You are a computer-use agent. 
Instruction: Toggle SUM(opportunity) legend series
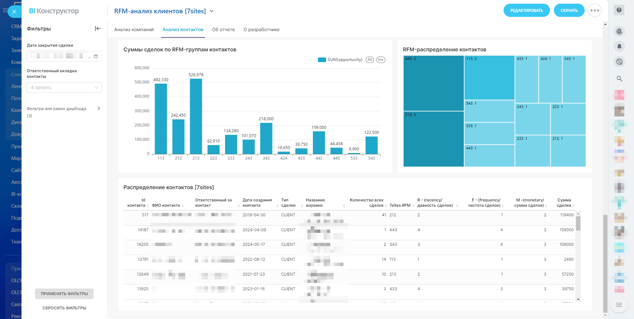(340, 60)
